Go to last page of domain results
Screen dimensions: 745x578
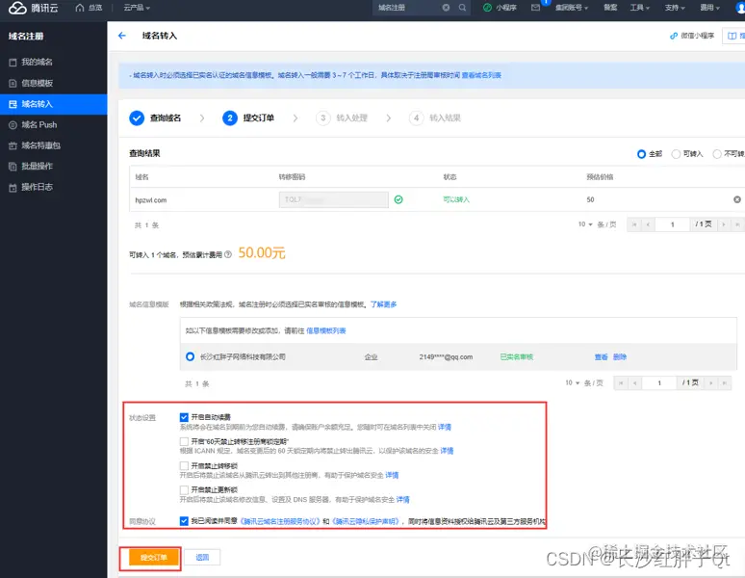coord(737,224)
